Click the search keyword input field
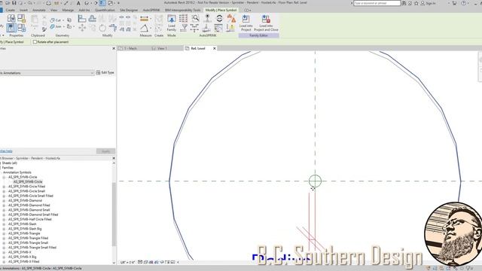The height and width of the screenshot is (271, 482). [x=377, y=3]
